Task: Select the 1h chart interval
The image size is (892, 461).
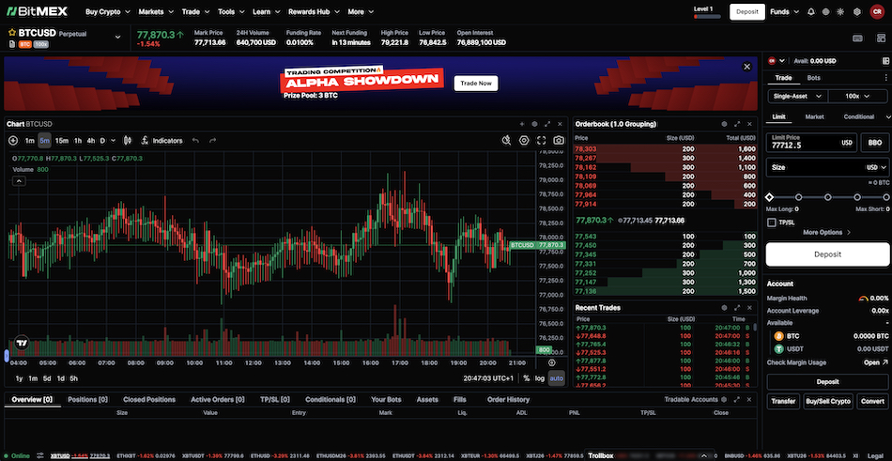Action: click(x=78, y=141)
